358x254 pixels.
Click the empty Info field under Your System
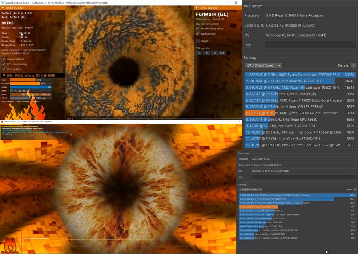click(310, 45)
